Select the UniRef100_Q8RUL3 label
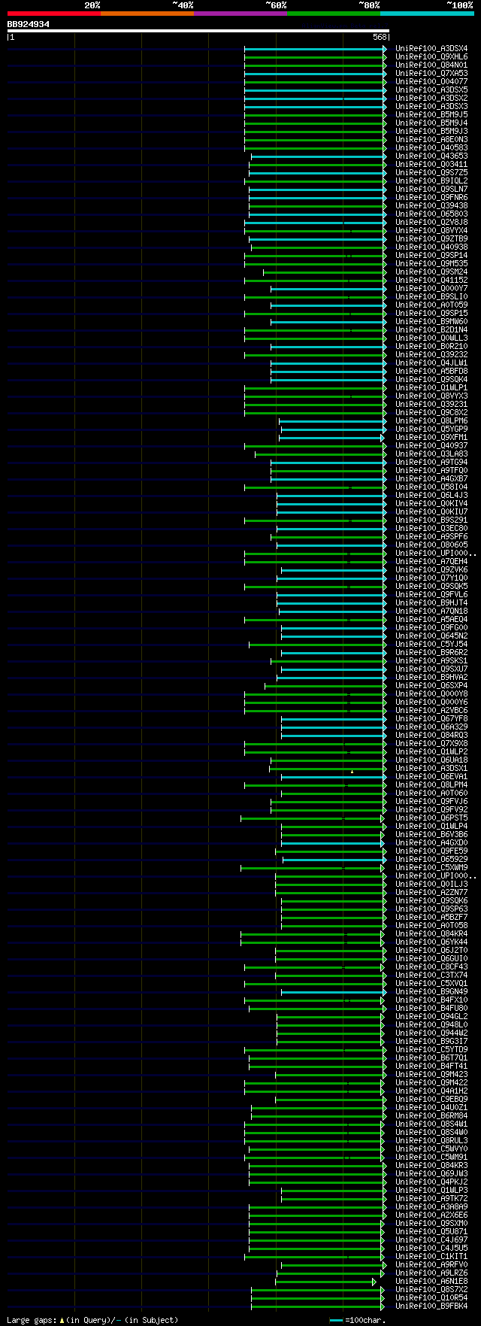The width and height of the screenshot is (481, 1326). coord(431,1141)
